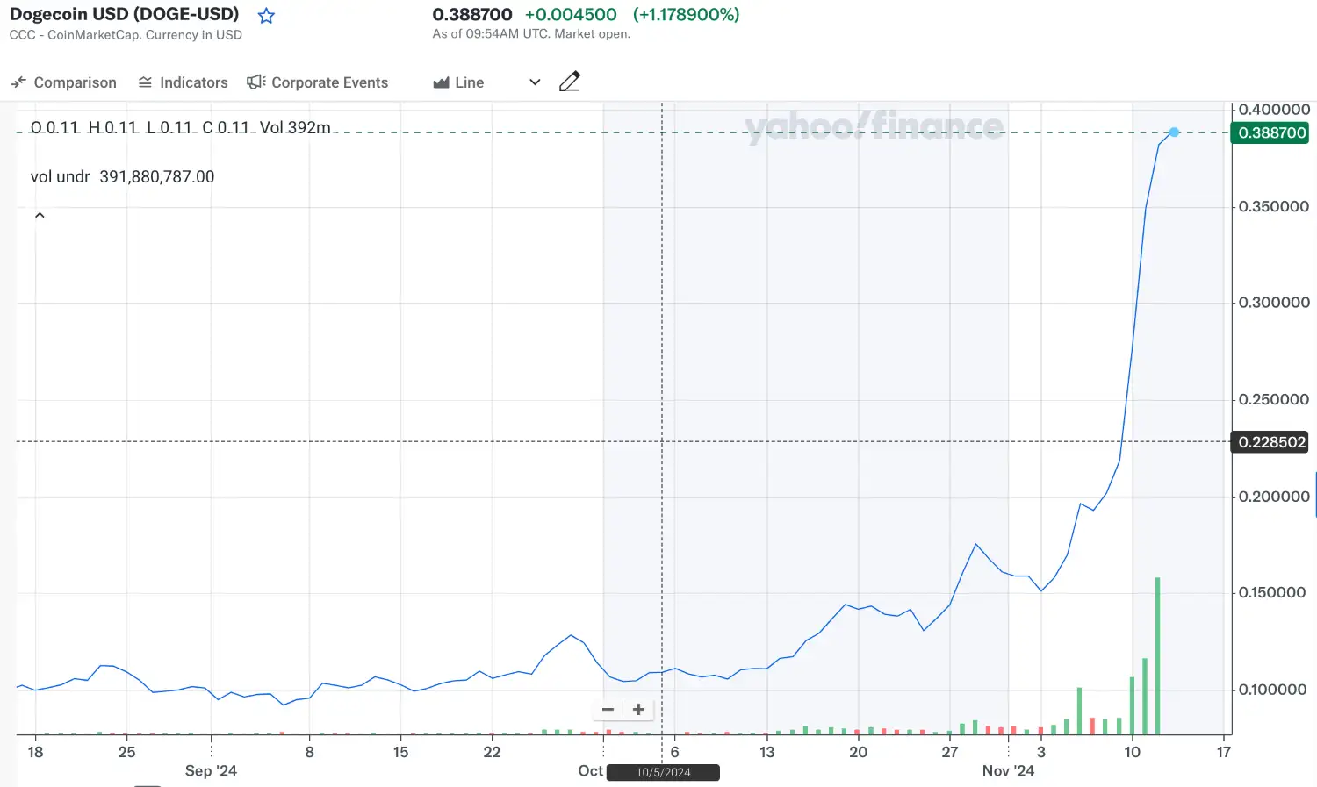This screenshot has width=1317, height=787.
Task: Click the Nov '24 axis label
Action: [1008, 770]
